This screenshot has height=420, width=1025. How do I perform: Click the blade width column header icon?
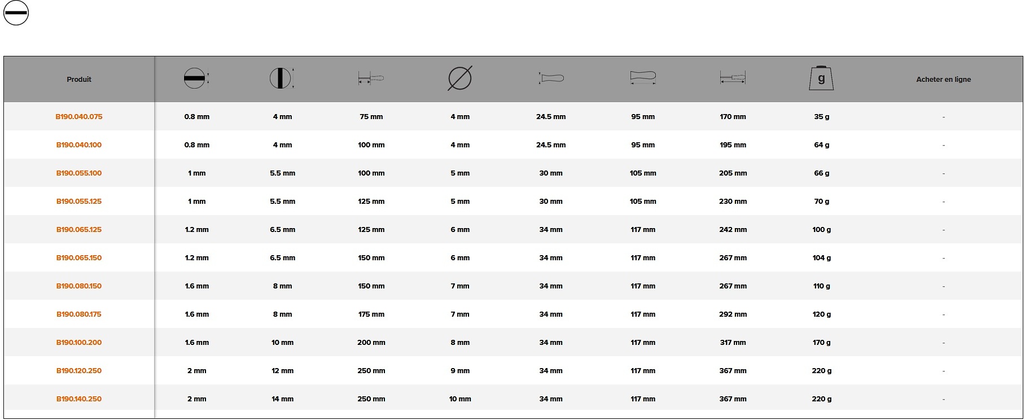(282, 78)
